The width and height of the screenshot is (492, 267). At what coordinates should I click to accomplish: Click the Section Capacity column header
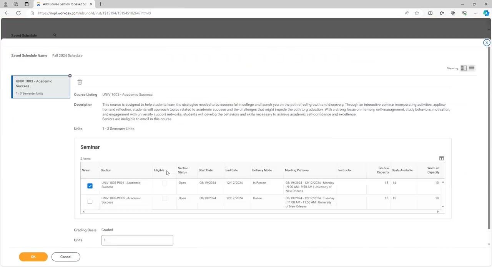coord(383,170)
